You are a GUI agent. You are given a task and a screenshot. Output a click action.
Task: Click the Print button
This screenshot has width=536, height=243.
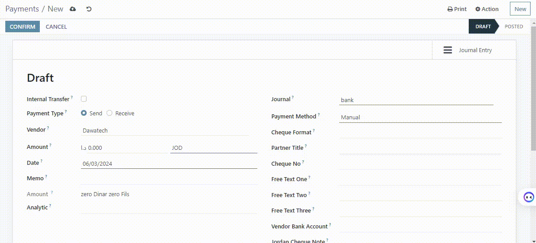(457, 9)
